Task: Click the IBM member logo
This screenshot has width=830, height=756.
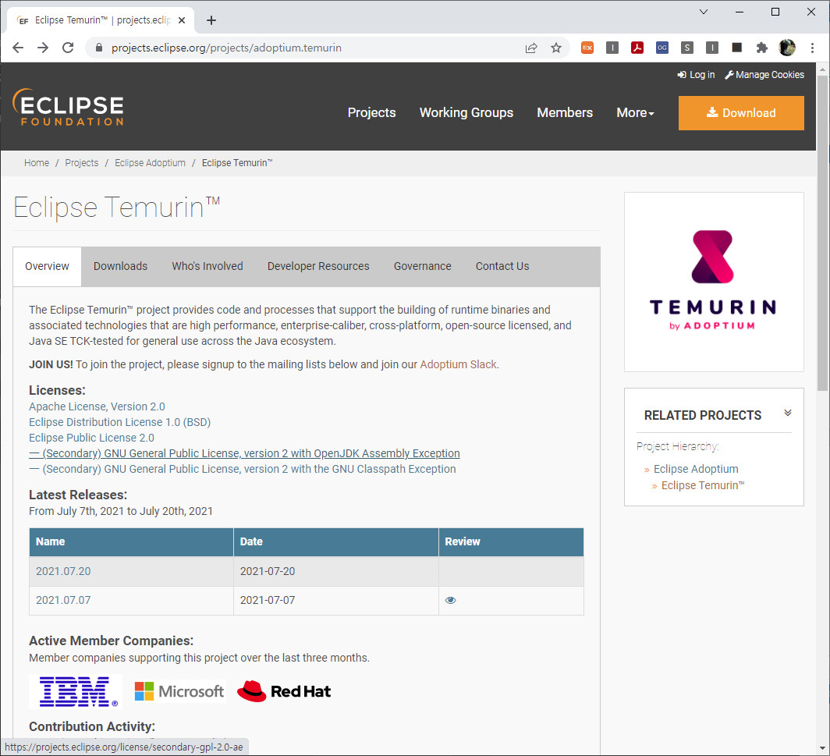Action: [x=76, y=691]
